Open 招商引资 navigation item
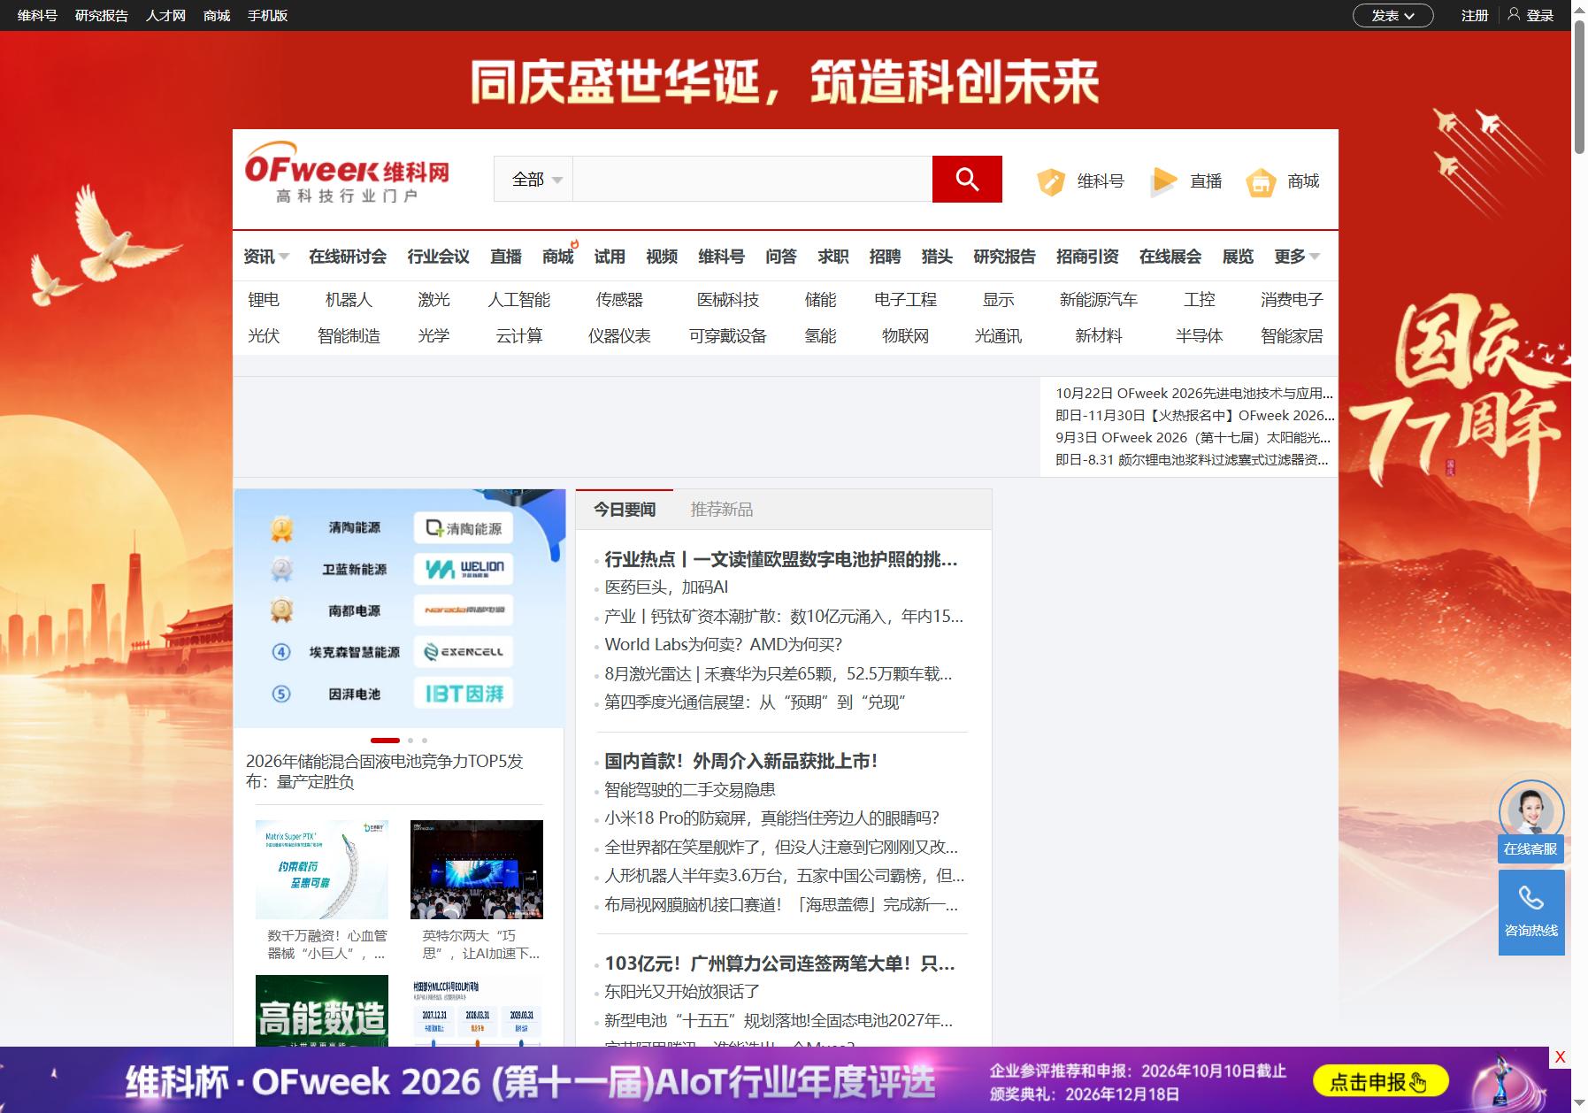Viewport: 1588px width, 1113px height. (x=1087, y=257)
